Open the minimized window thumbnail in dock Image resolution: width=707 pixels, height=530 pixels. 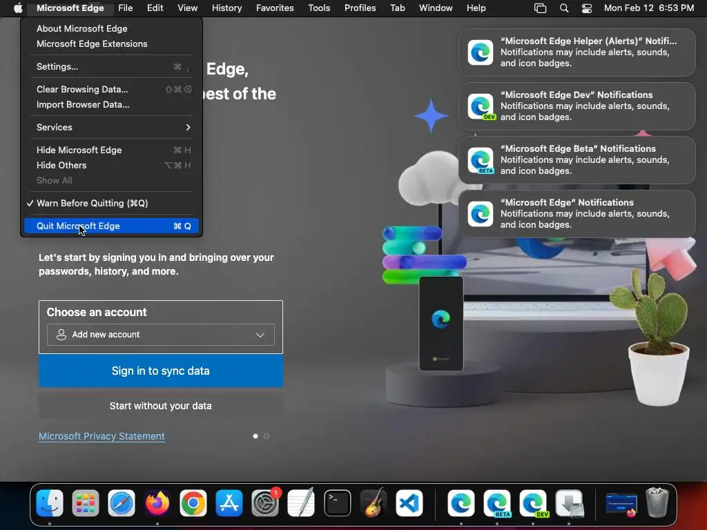621,503
